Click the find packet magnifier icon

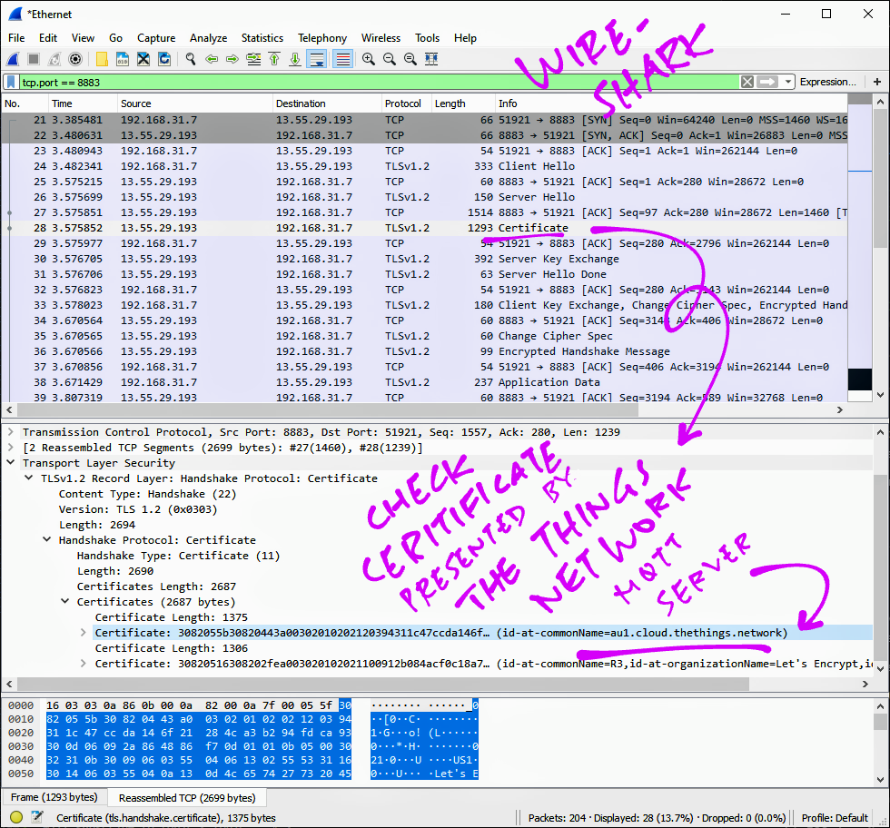191,59
